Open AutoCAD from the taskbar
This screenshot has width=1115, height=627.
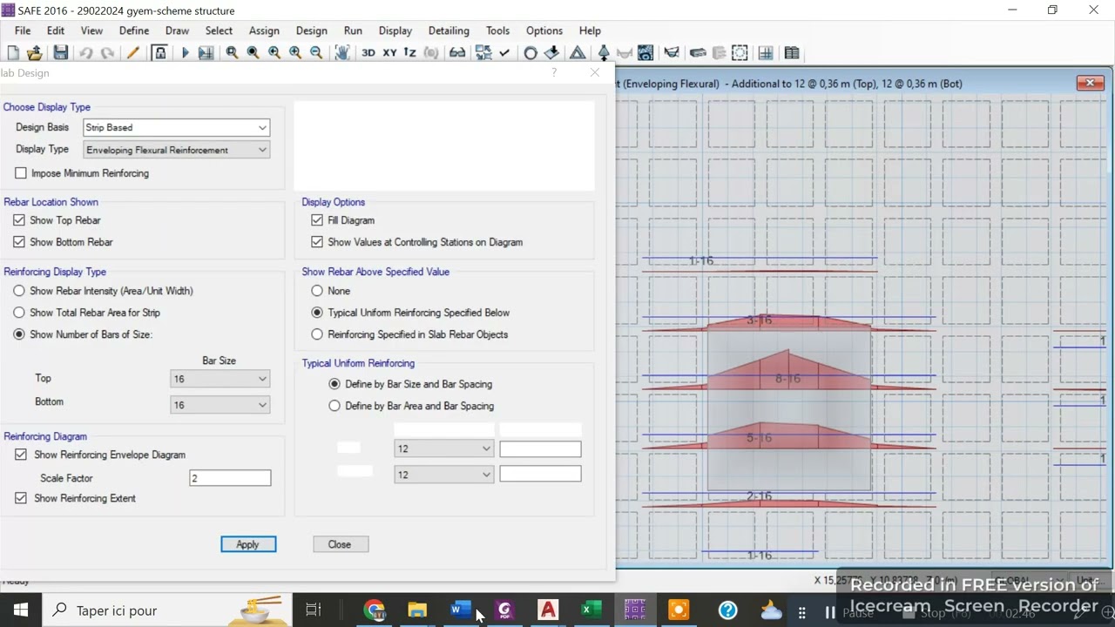(x=548, y=610)
